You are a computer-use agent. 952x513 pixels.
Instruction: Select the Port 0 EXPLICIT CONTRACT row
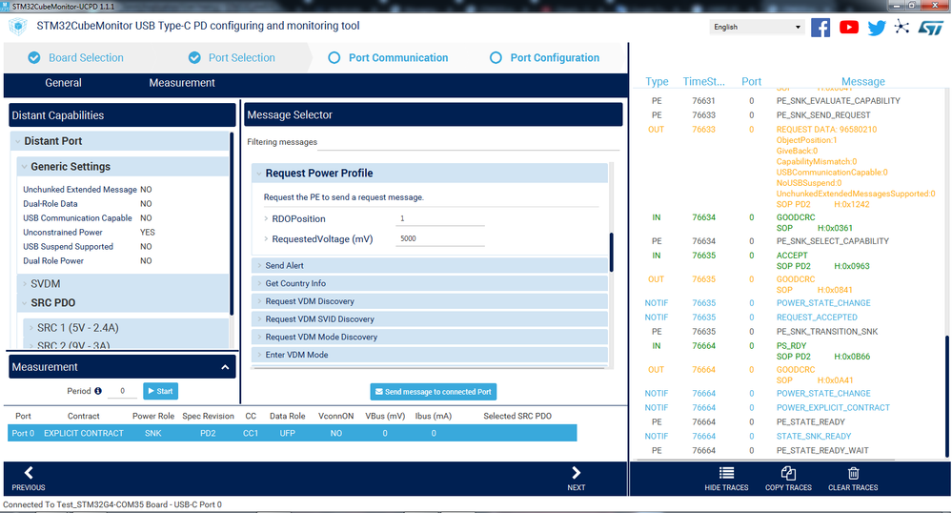[292, 433]
